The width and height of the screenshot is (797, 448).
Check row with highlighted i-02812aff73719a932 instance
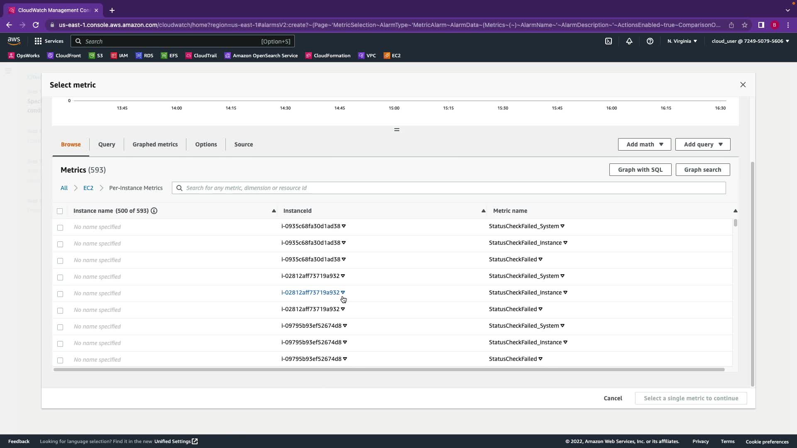tap(60, 294)
